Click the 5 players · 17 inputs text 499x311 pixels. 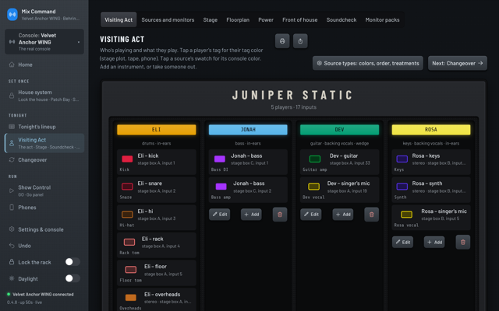click(x=293, y=107)
